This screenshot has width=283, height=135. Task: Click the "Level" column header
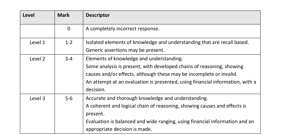pos(29,15)
